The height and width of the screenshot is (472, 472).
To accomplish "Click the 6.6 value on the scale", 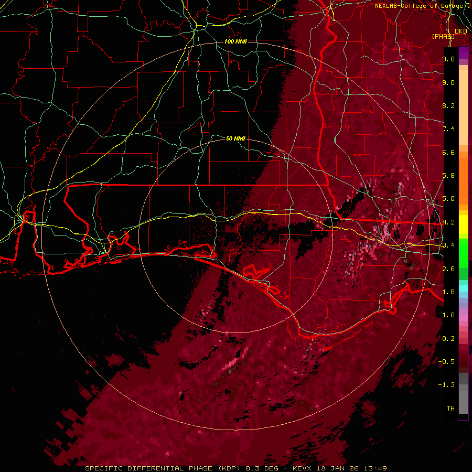I will 448,152.
